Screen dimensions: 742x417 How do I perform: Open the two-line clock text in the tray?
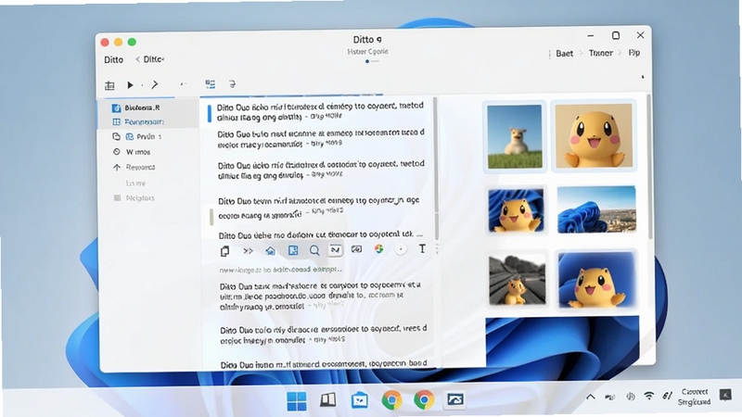pyautogui.click(x=694, y=398)
